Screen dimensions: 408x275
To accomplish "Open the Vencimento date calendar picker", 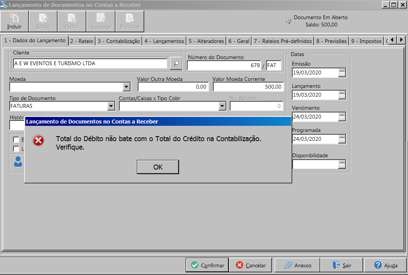I will (342, 117).
